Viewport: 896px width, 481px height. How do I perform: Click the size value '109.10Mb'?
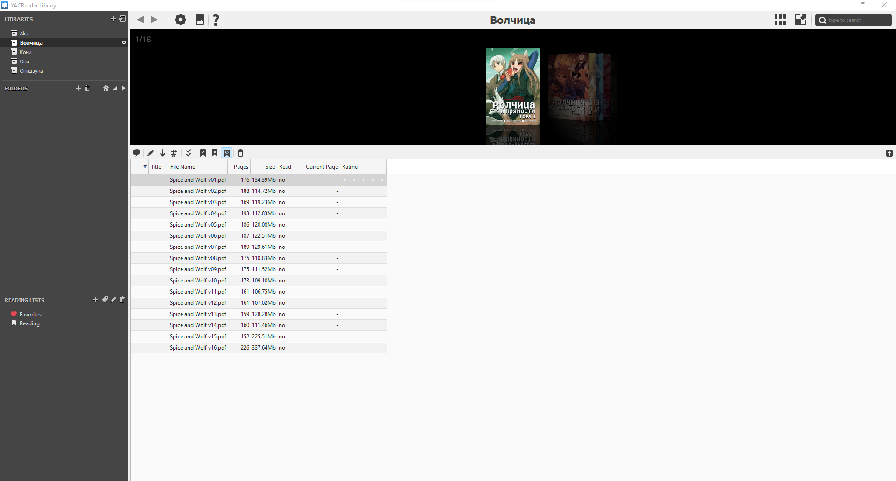point(264,281)
